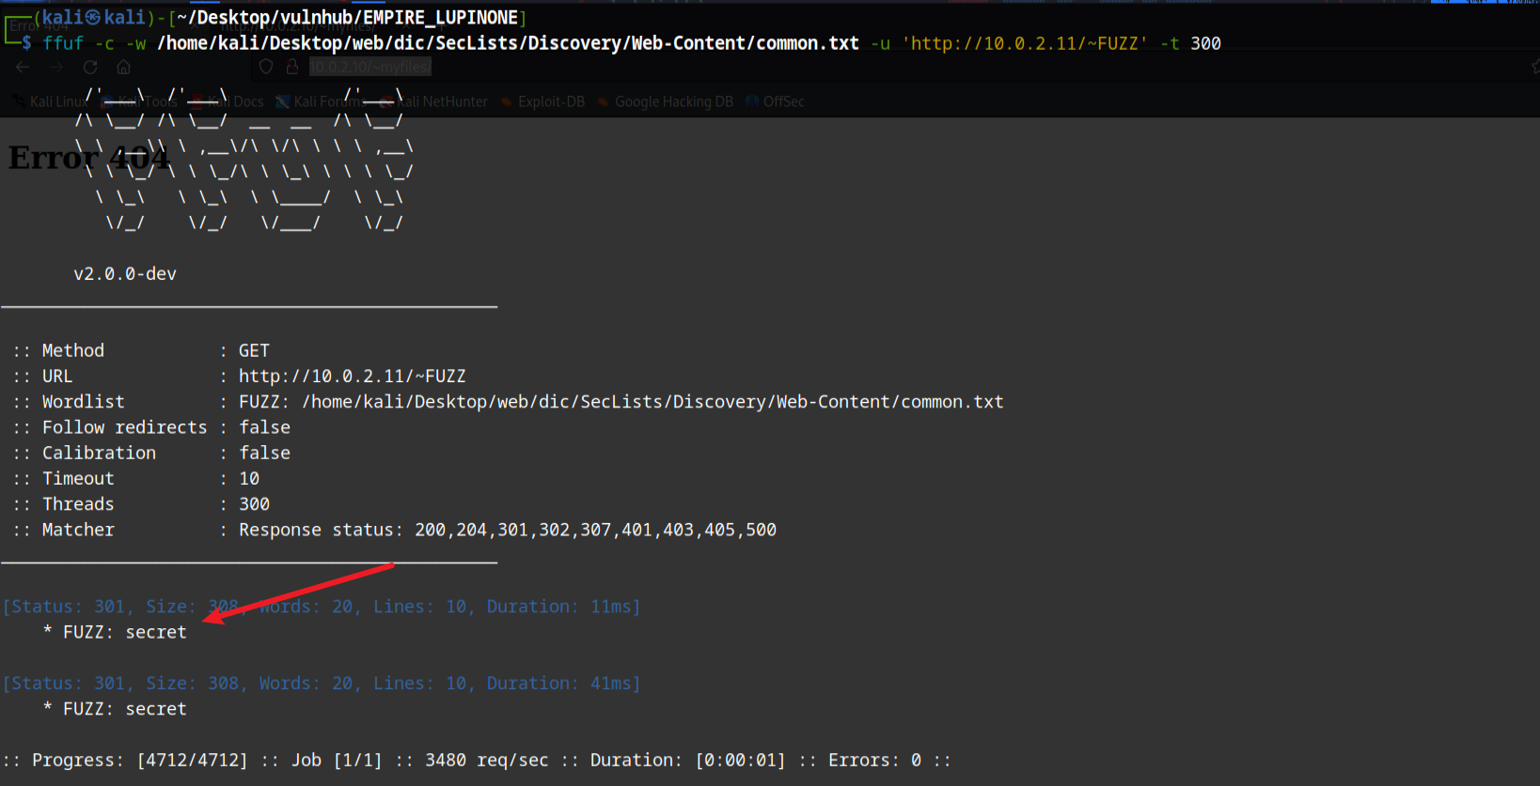1540x786 pixels.
Task: Go to the browser home page
Action: click(x=123, y=67)
